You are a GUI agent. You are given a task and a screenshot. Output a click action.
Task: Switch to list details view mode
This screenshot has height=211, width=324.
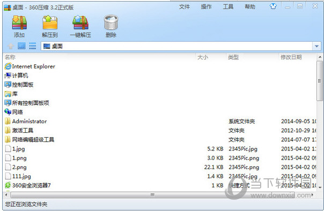(32, 46)
